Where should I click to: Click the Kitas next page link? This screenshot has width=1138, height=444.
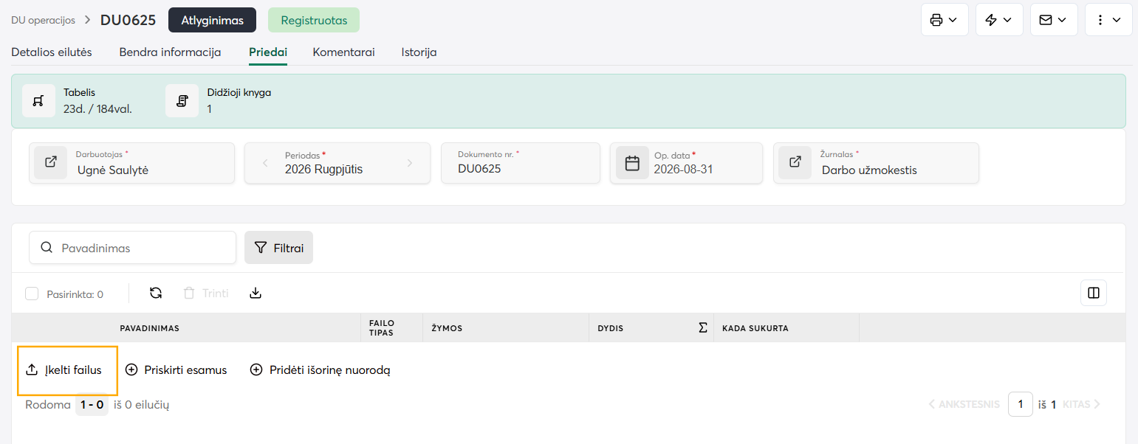point(1082,404)
